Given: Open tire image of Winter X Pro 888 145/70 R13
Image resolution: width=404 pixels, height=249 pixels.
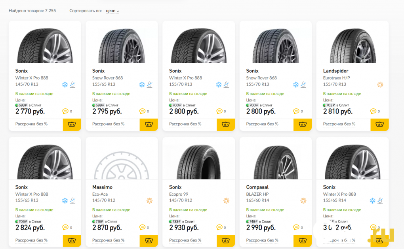Looking at the screenshot, I should point(45,45).
